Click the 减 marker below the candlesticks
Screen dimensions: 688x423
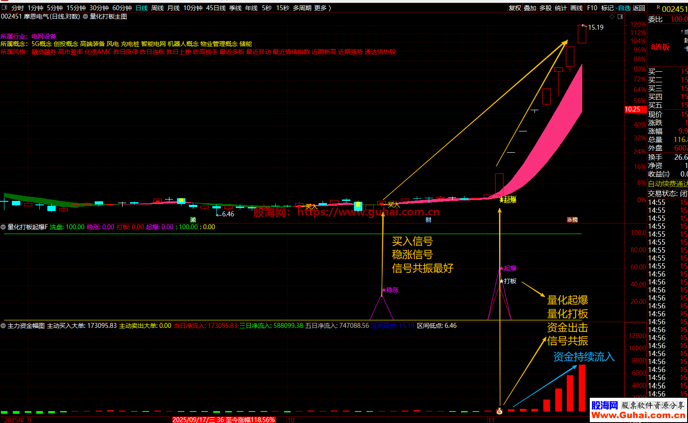tap(193, 219)
